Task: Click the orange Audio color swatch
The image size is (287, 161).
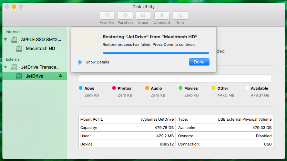Action: (147, 88)
